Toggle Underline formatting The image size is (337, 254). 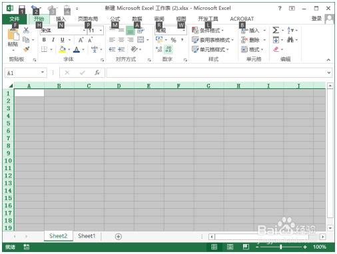(x=63, y=40)
